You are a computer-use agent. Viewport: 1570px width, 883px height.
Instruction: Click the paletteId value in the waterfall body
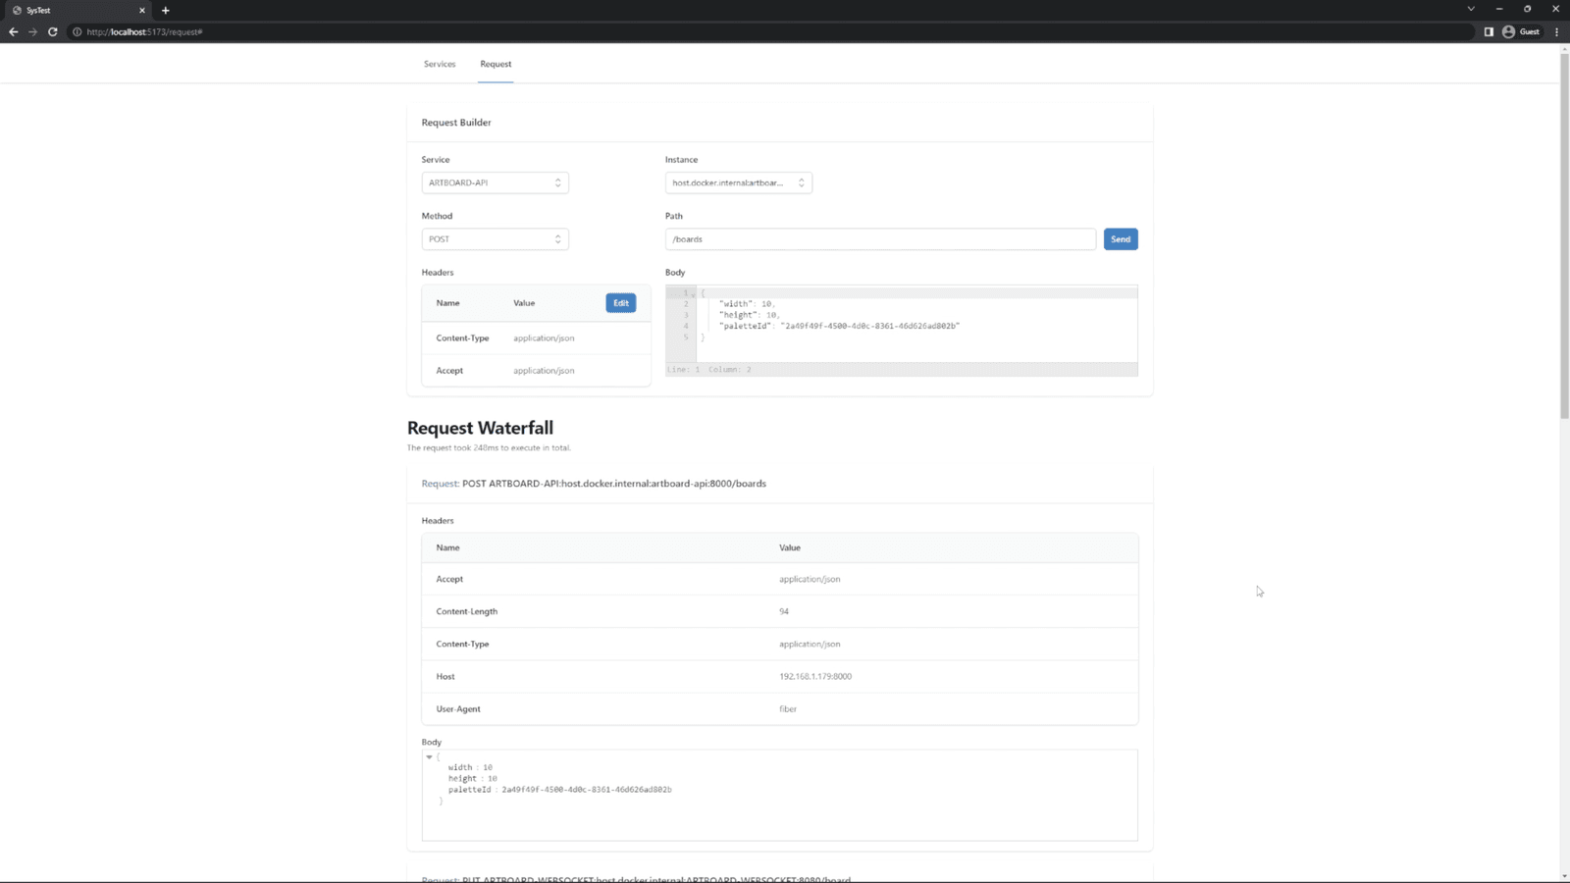587,789
